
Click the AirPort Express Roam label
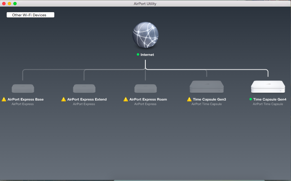148,99
